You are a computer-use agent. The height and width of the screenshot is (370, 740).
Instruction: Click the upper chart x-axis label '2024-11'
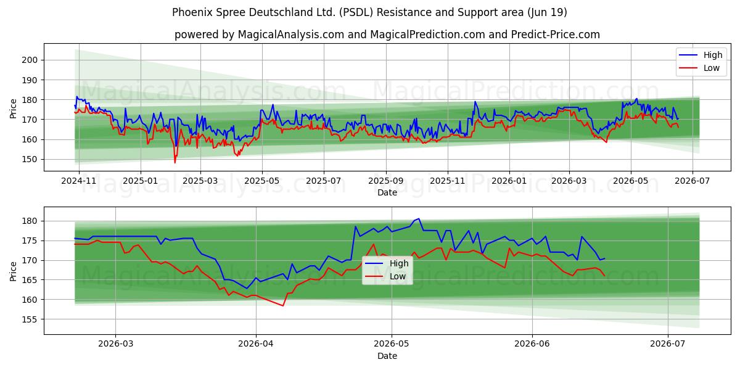(x=80, y=181)
